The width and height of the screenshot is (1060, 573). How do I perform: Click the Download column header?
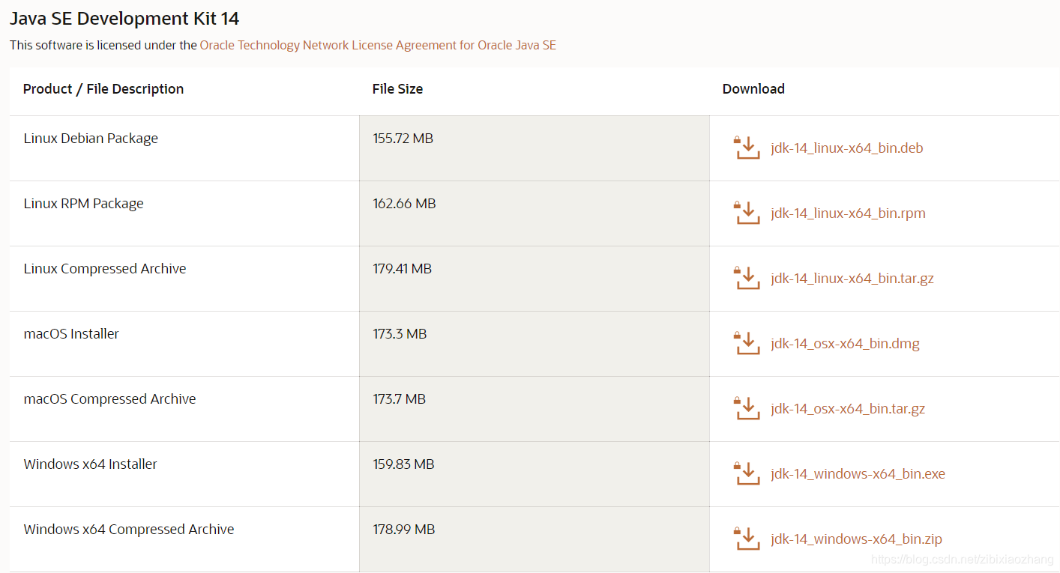[x=753, y=89]
